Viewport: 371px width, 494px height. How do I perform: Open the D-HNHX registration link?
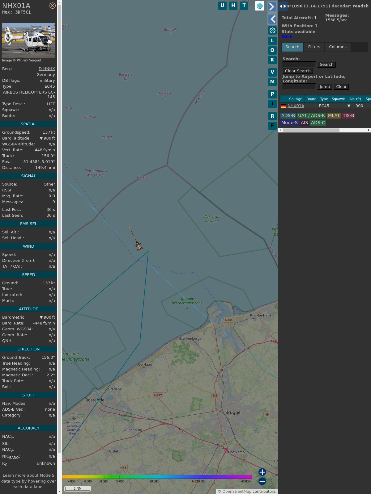[x=47, y=69]
